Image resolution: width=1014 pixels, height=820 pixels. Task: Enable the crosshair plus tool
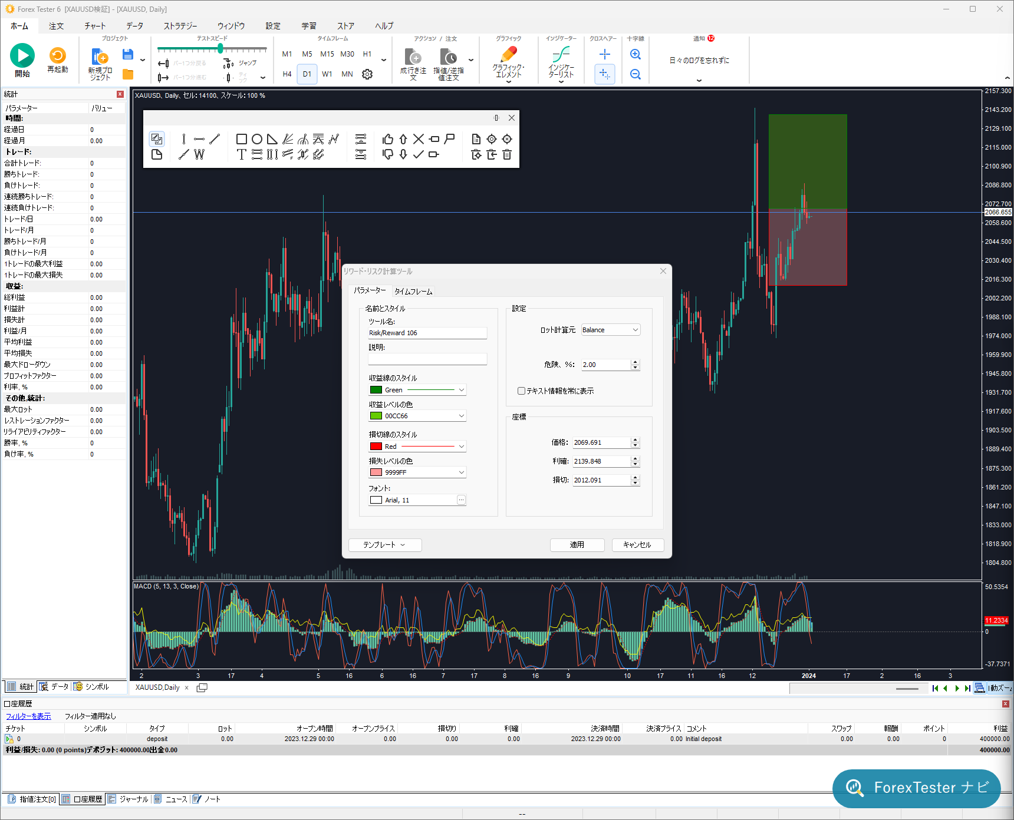coord(605,54)
